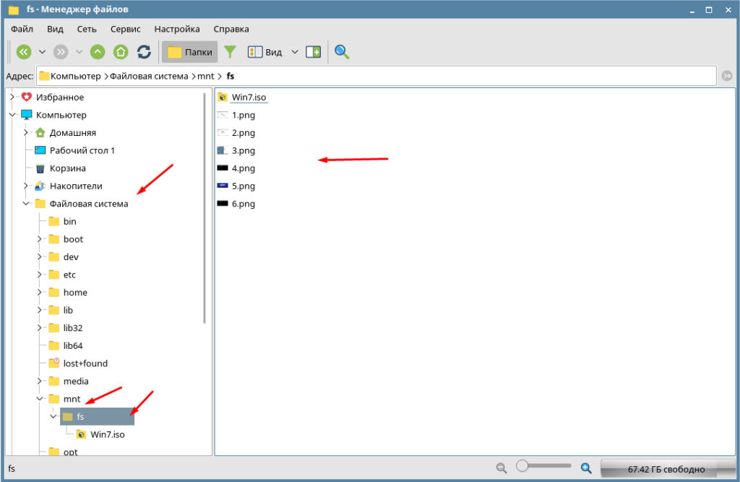Select Win7.iso file in right pane
The height and width of the screenshot is (482, 740).
249,97
